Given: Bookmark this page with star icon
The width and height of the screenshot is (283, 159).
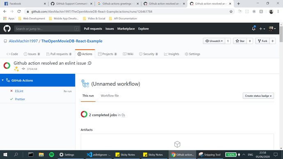Looking at the screenshot, I should (x=231, y=11).
